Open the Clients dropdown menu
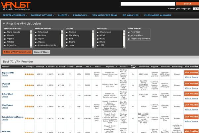199x133 pixels. coord(64,15)
